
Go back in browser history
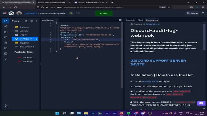(4, 7)
